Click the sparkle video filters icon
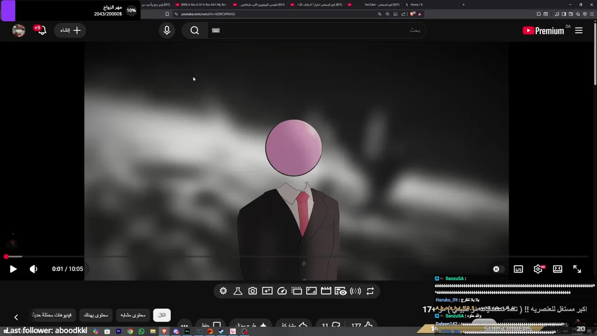The image size is (597, 336). pyautogui.click(x=267, y=291)
